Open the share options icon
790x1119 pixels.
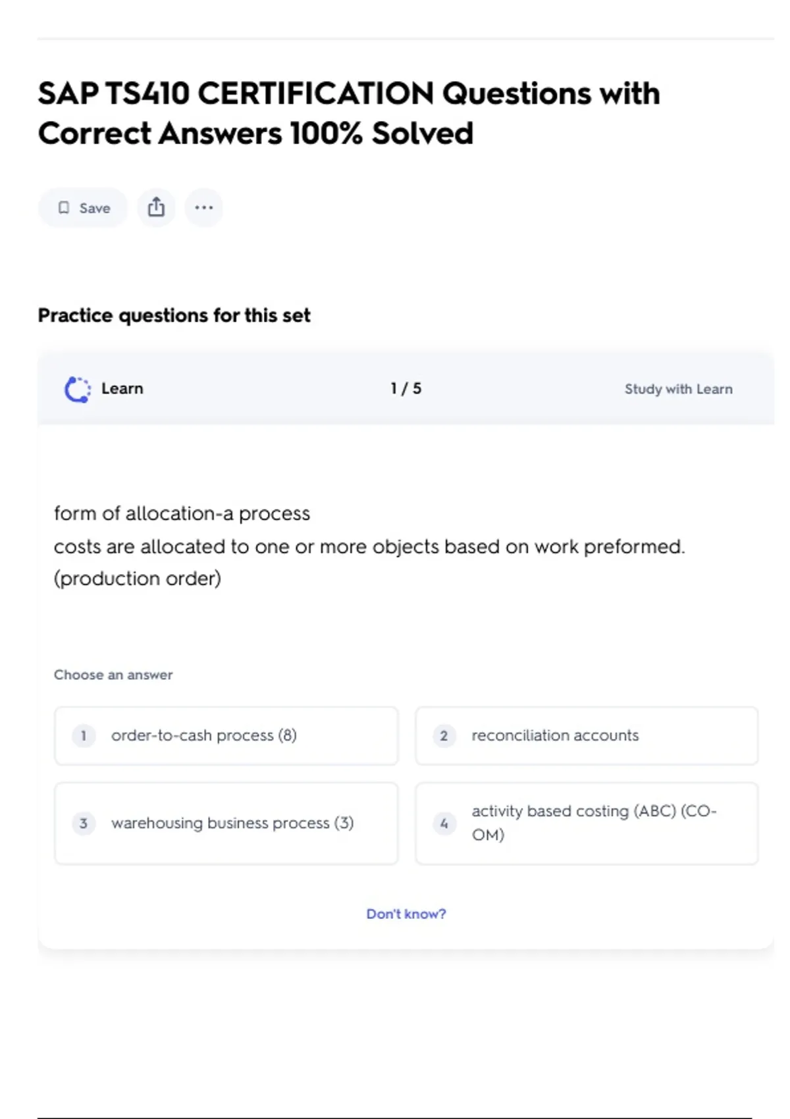point(156,208)
